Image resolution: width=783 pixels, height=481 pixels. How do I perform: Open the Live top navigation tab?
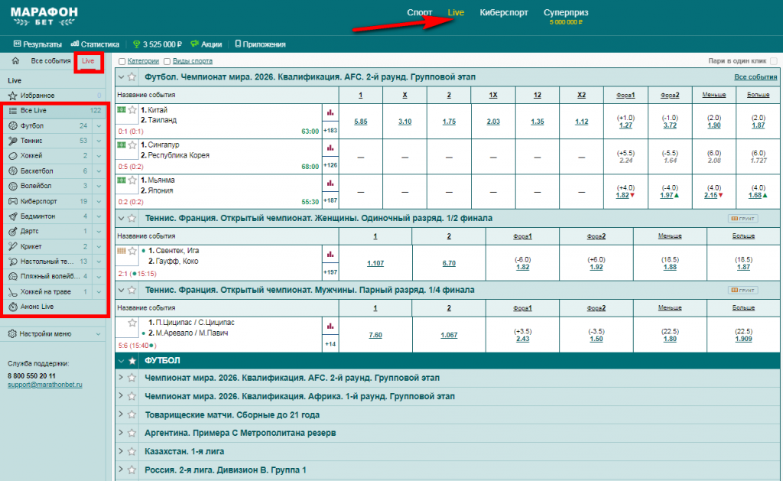click(456, 12)
